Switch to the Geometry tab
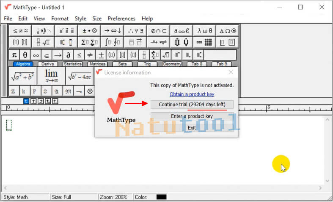This screenshot has width=333, height=202. coord(172,64)
